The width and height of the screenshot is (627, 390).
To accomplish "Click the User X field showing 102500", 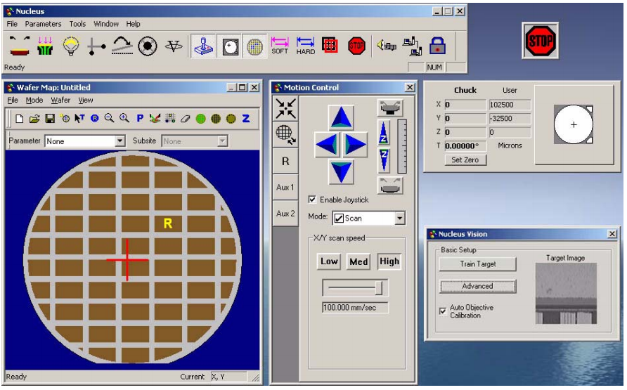I will 510,105.
